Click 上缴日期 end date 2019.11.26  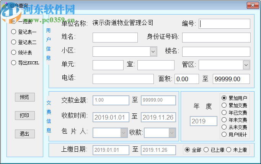click(158, 150)
